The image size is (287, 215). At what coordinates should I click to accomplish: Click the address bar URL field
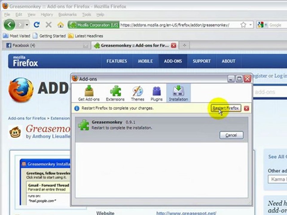[179, 25]
